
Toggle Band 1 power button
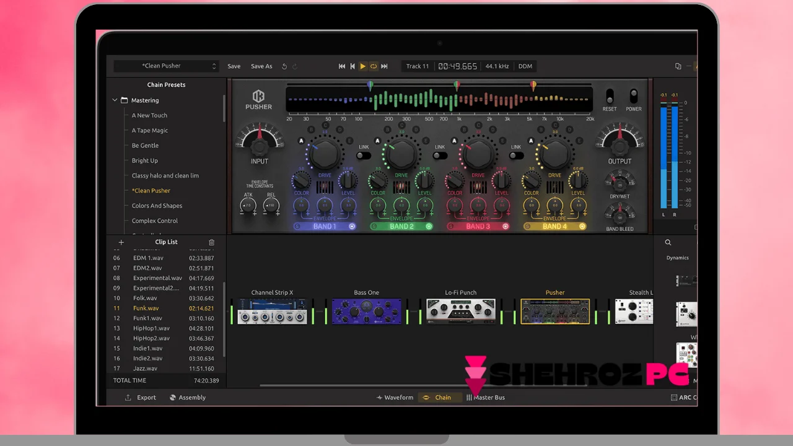click(352, 227)
